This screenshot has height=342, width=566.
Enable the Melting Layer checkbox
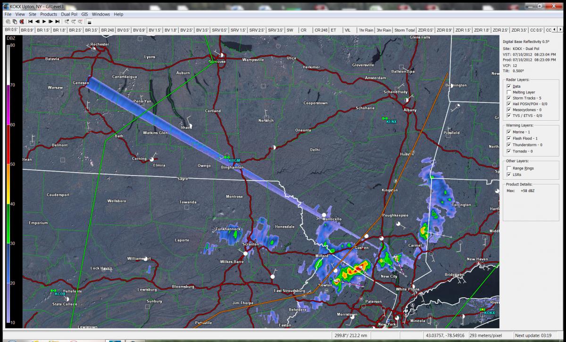point(508,92)
